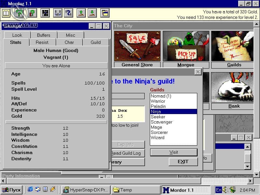Click the party figures toolbar icon
The width and height of the screenshot is (260, 195).
pos(58,13)
